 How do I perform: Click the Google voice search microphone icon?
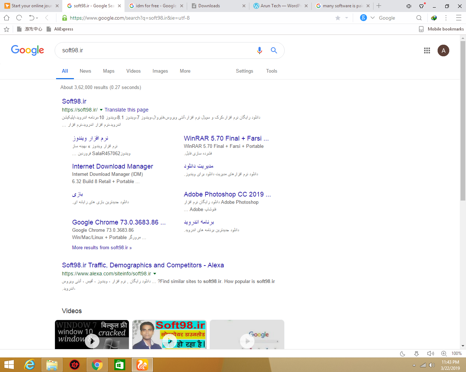click(x=259, y=50)
